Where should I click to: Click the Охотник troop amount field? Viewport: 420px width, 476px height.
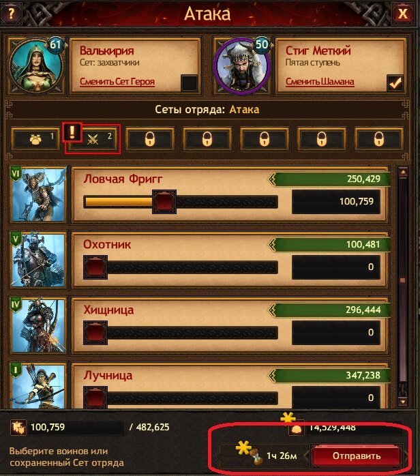pyautogui.click(x=336, y=267)
